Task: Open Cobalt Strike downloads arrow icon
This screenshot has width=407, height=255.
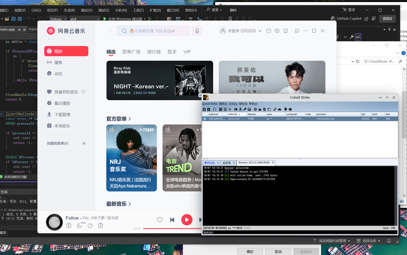Action: pos(240,109)
